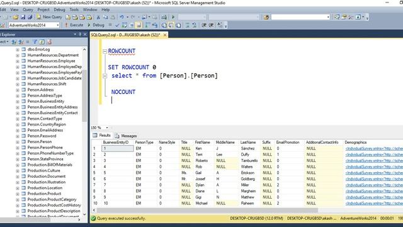Screen dimensions: 403x227
Task: Click the Cut scissors icon
Action: coord(98,17)
